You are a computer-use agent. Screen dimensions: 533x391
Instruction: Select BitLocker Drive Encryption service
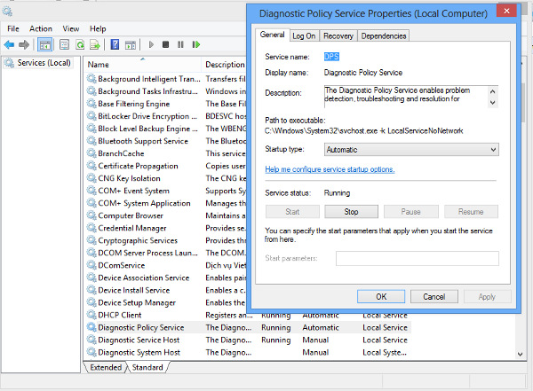click(x=166, y=116)
